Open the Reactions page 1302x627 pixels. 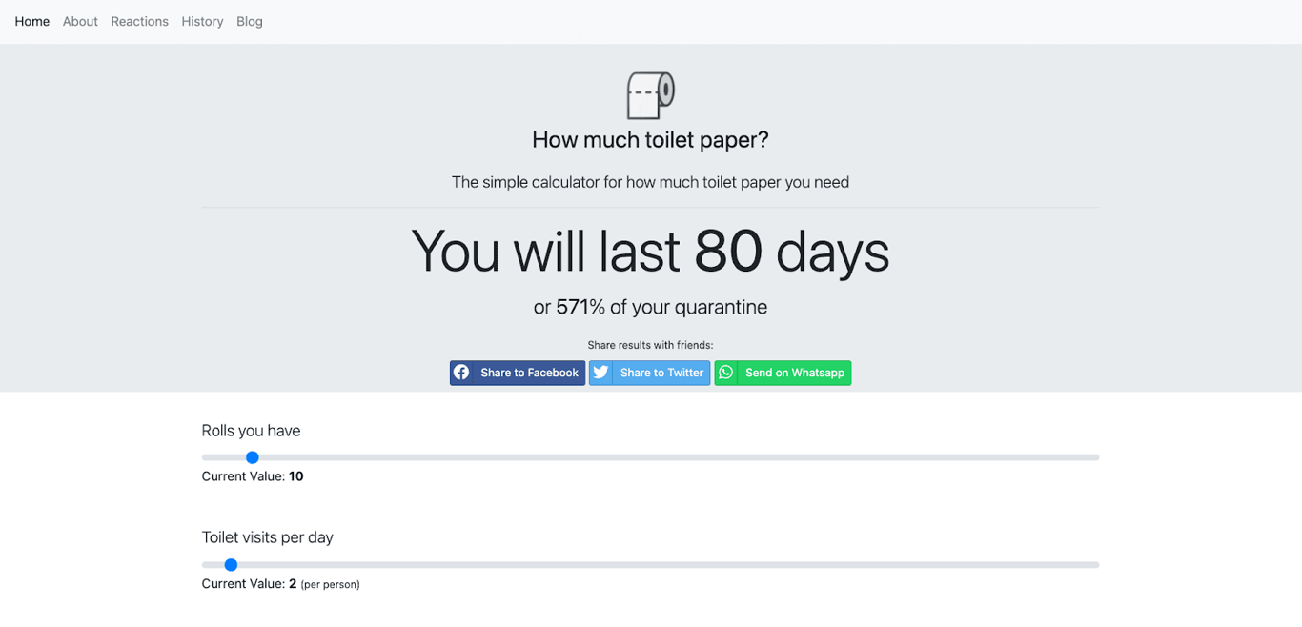(x=139, y=21)
